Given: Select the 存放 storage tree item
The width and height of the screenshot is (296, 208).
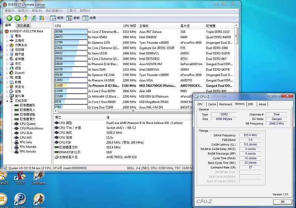Looking at the screenshot, I should point(18,64).
